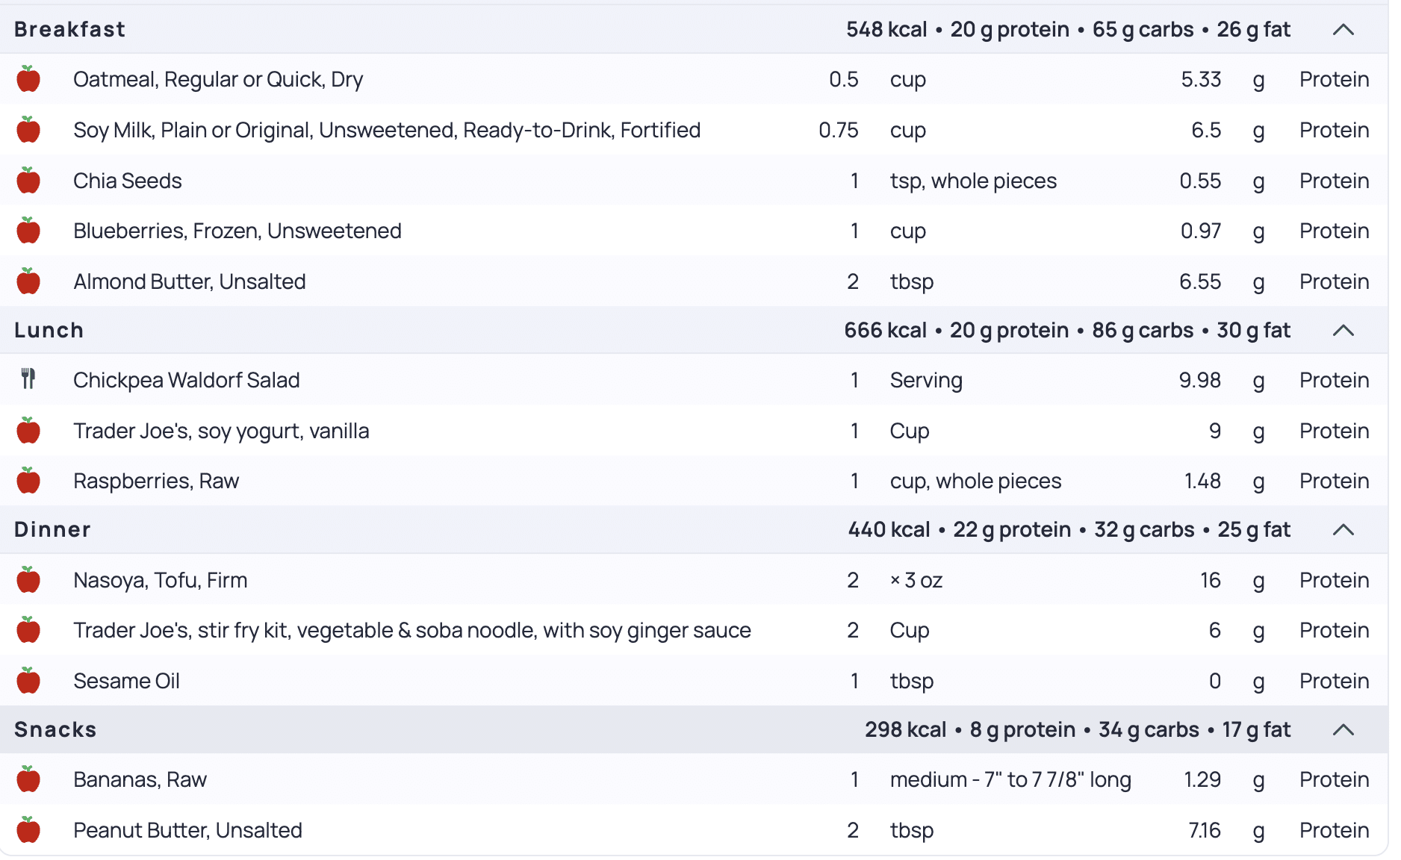Collapse the Snacks section chevron
Viewport: 1401px width, 860px height.
(1343, 729)
